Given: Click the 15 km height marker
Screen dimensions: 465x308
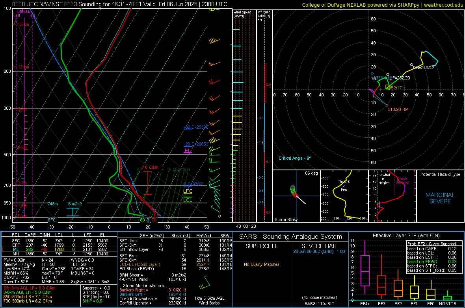Looking at the screenshot, I should point(23,24).
